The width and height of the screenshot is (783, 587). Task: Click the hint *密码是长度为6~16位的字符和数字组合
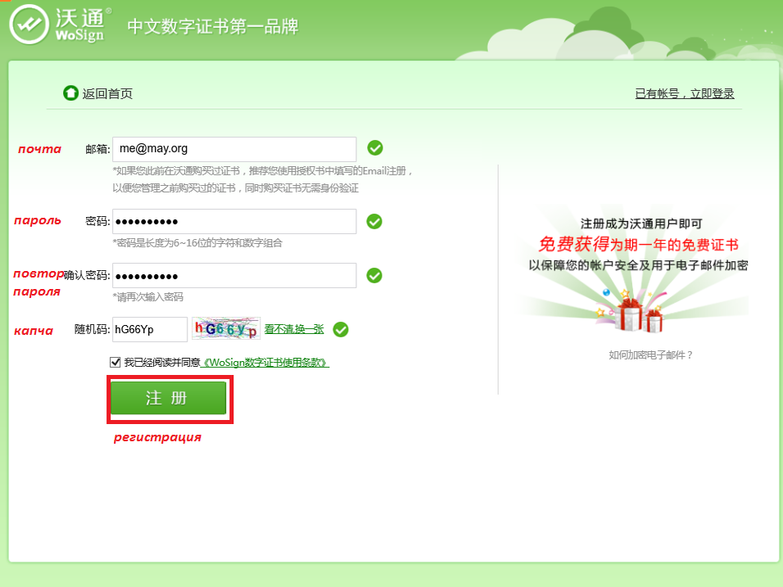pos(197,243)
